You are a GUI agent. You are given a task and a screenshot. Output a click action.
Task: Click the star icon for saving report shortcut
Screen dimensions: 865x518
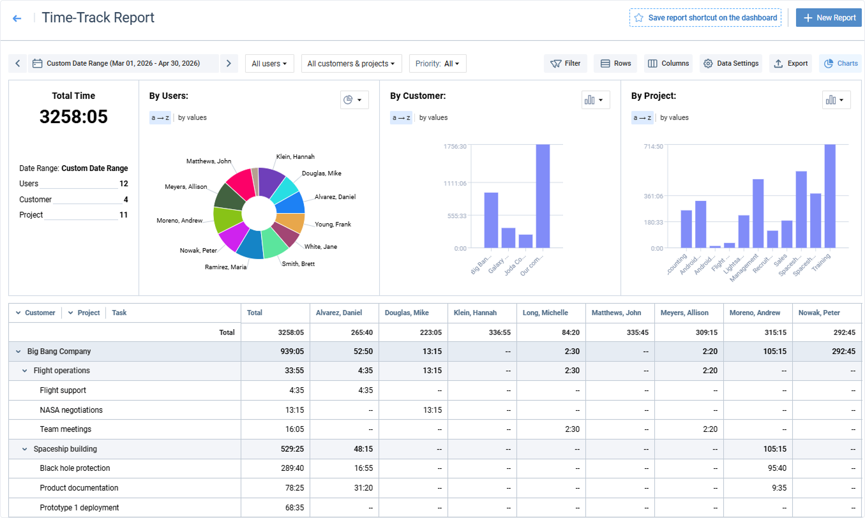(638, 18)
